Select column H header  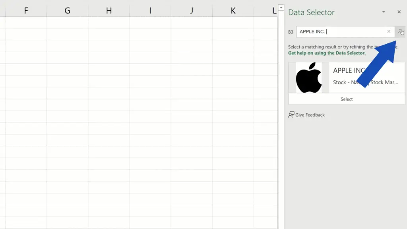[x=109, y=11]
